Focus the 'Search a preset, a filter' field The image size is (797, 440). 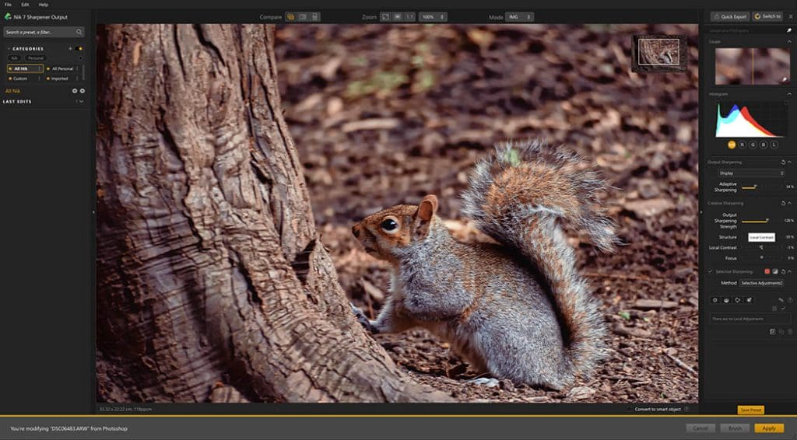tap(44, 32)
